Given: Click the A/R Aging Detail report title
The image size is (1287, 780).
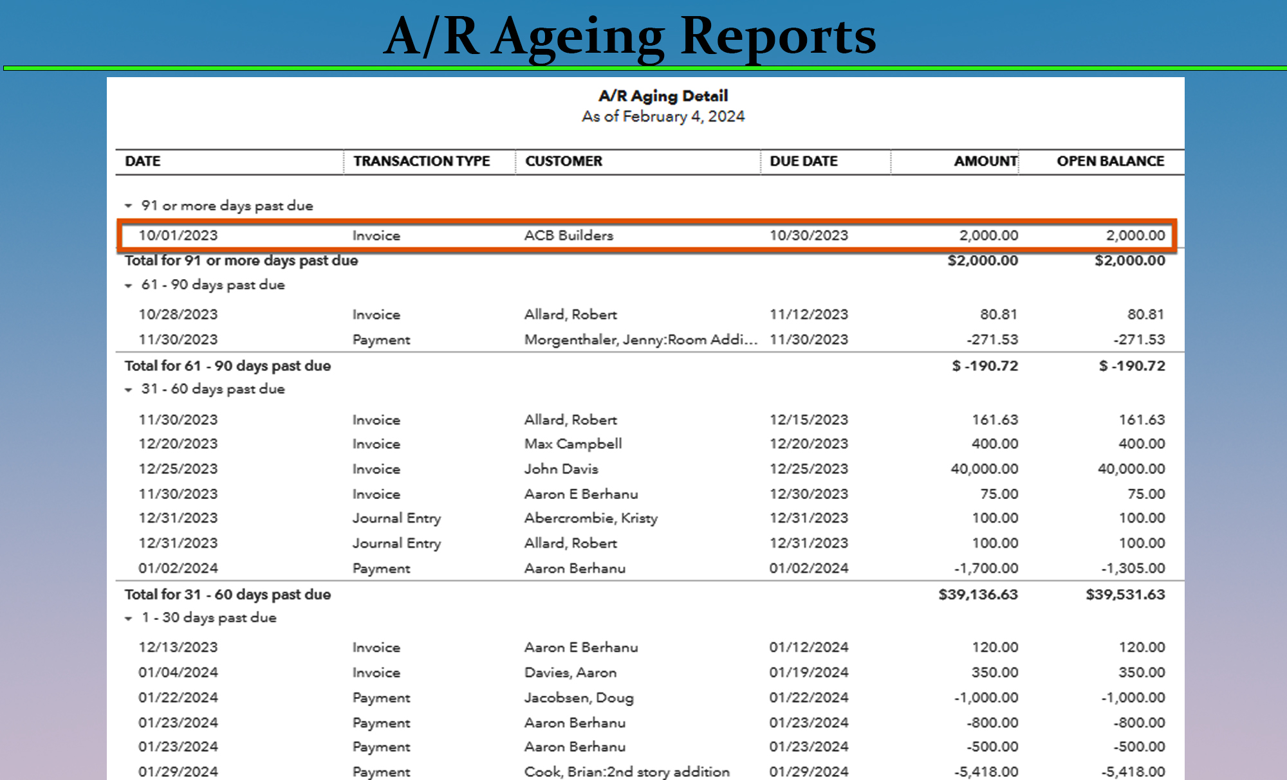Looking at the screenshot, I should pyautogui.click(x=663, y=96).
